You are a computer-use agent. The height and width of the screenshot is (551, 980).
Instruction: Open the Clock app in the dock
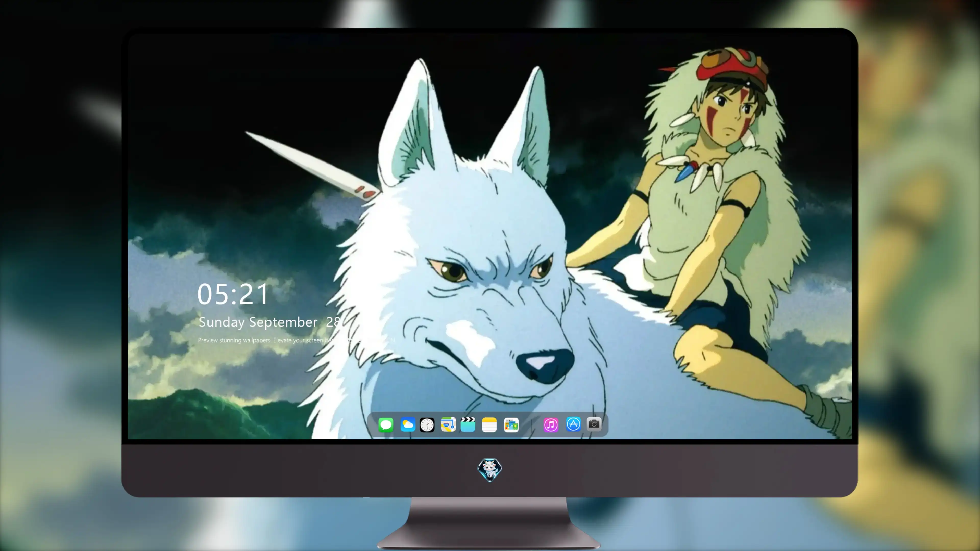(427, 424)
